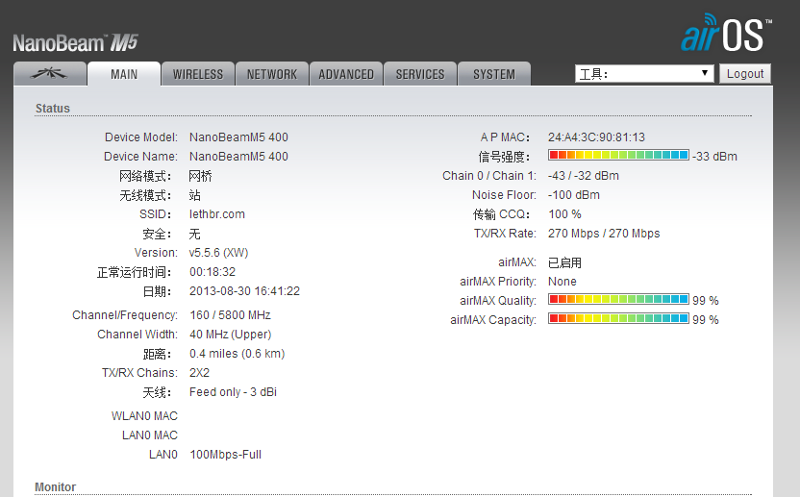Open the NETWORK tab
The height and width of the screenshot is (497, 800).
pyautogui.click(x=272, y=74)
